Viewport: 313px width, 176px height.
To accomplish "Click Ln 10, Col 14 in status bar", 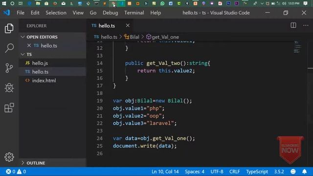I will [165, 172].
